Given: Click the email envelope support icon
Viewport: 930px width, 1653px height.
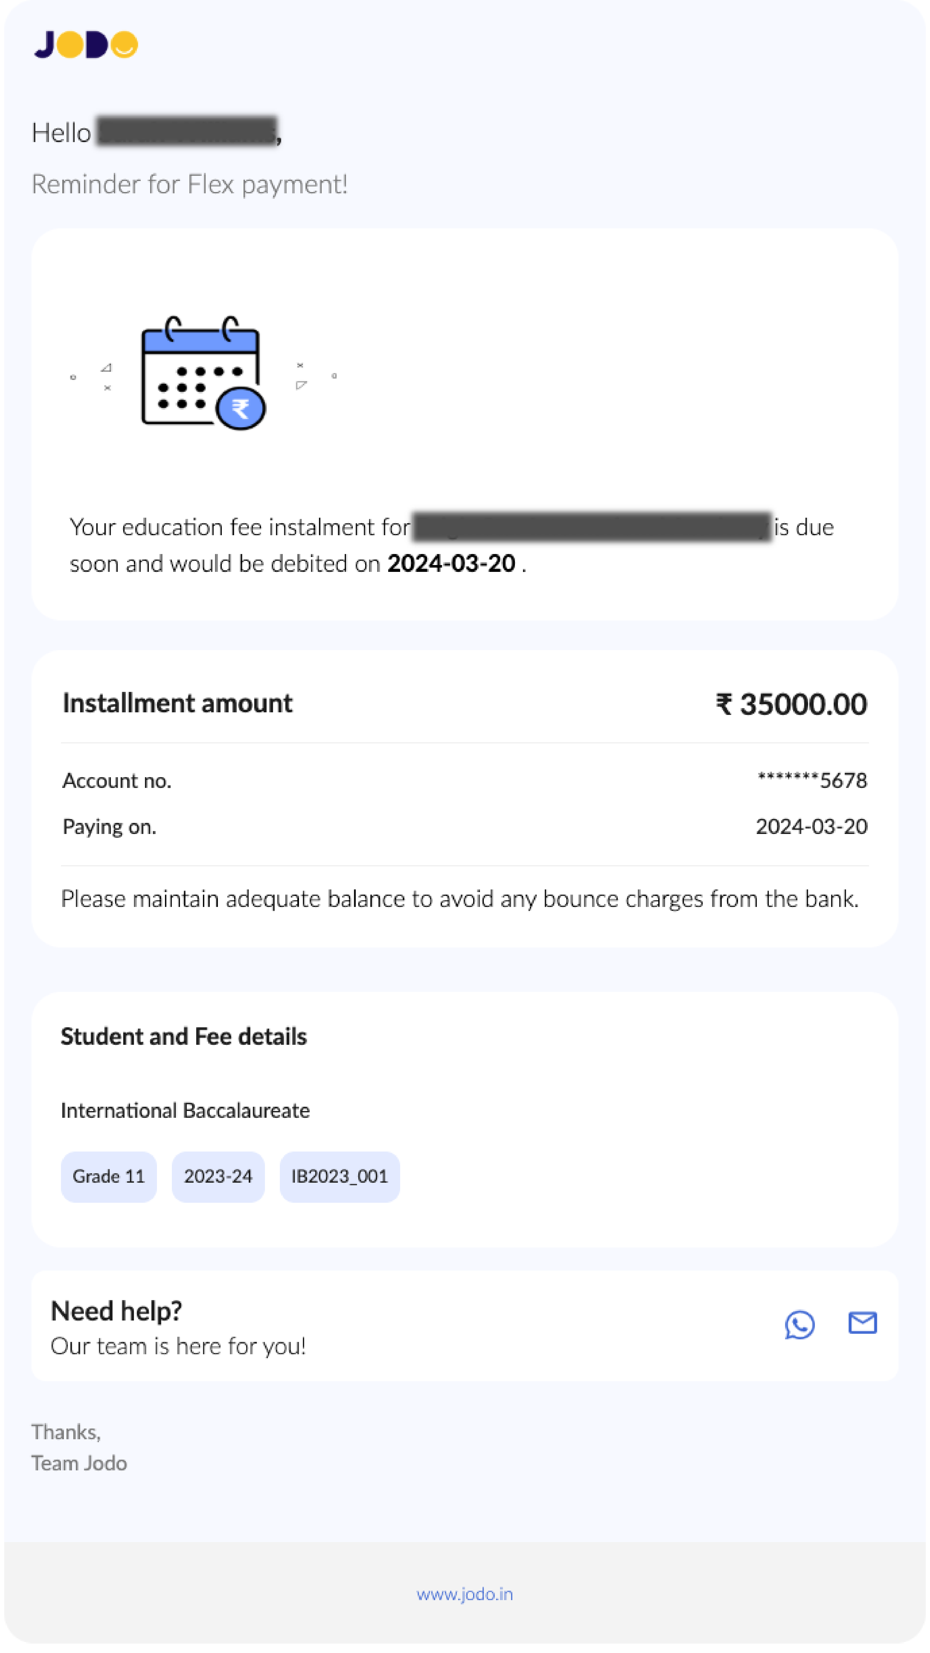Looking at the screenshot, I should pyautogui.click(x=863, y=1323).
